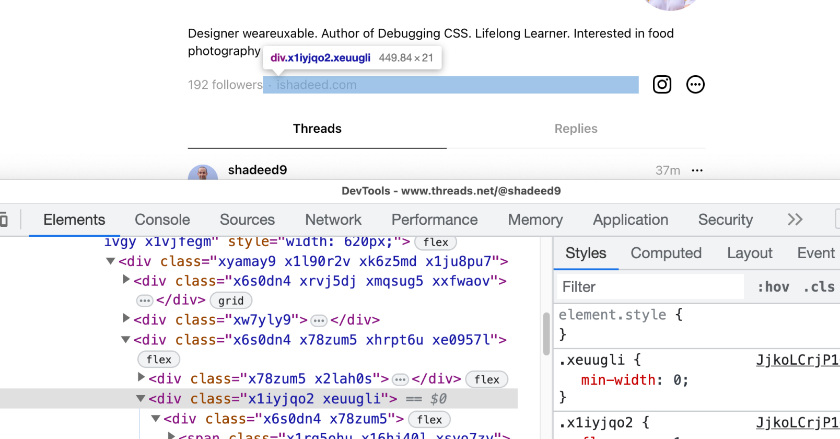The image size is (840, 439).
Task: Click the 192 followers link
Action: (225, 85)
